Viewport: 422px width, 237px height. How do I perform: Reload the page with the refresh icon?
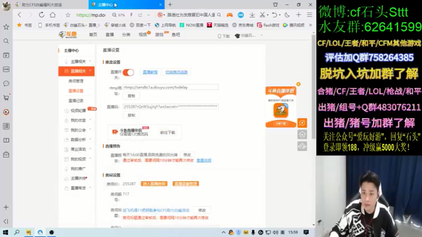coord(42,15)
